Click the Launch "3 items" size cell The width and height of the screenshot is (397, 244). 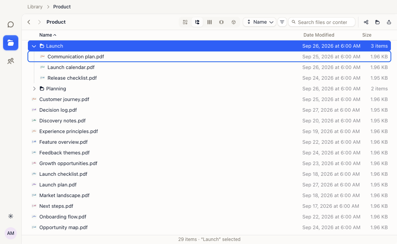[x=379, y=46]
